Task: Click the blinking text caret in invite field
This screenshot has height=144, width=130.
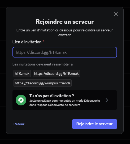Action: [x=16, y=52]
